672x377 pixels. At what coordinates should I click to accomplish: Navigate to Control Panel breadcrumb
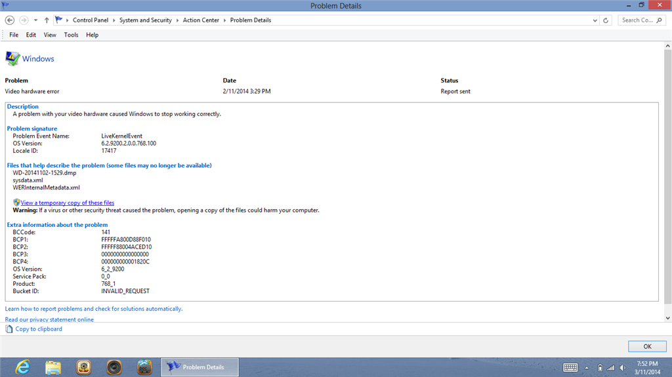click(x=91, y=20)
